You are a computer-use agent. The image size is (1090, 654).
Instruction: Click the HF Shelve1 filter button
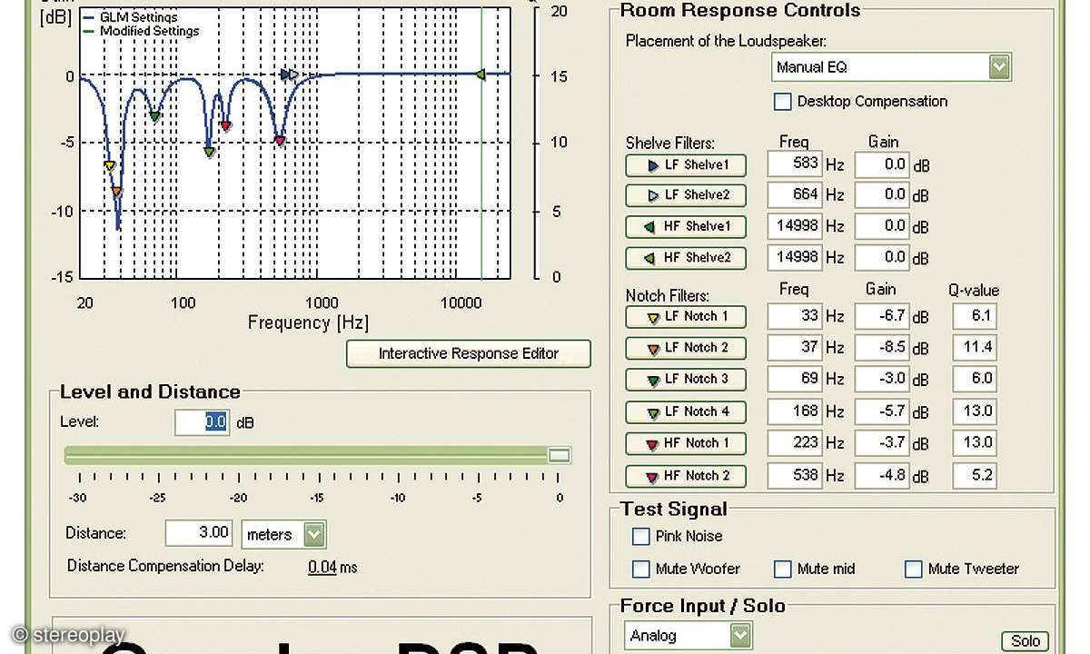point(686,227)
